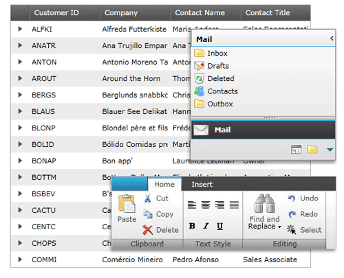Toggle Bold text formatting
This screenshot has width=344, height=278.
pyautogui.click(x=192, y=226)
